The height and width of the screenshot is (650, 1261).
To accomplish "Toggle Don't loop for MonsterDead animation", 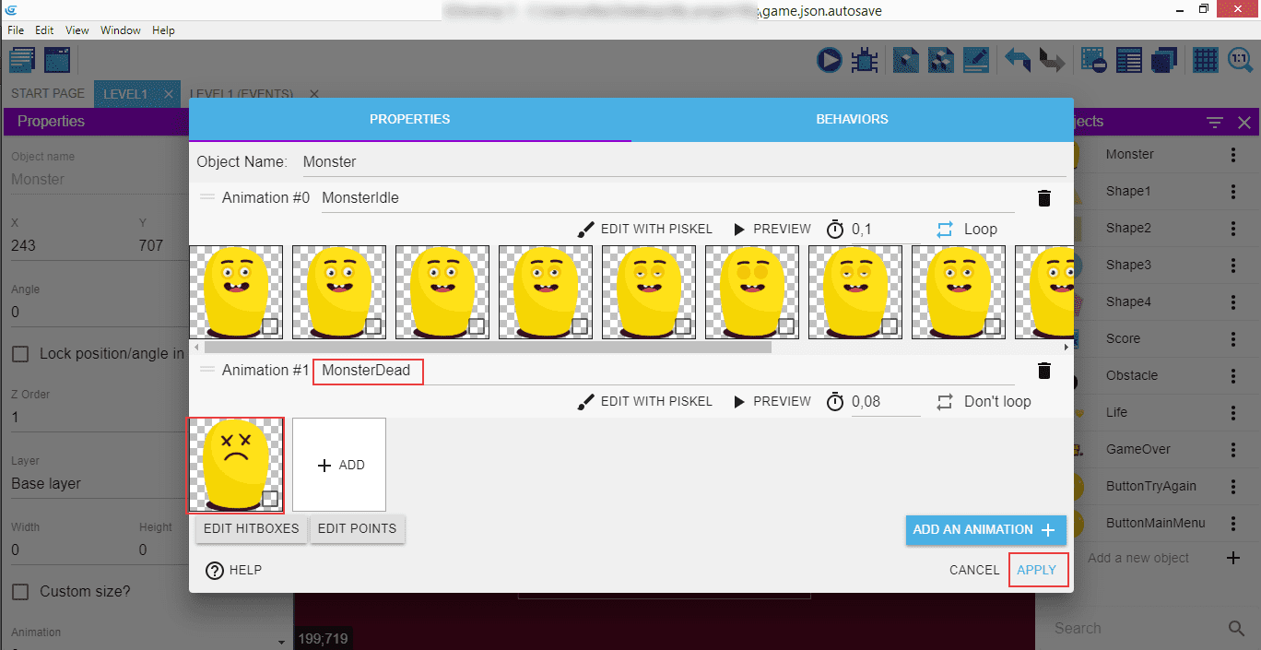I will coord(984,402).
